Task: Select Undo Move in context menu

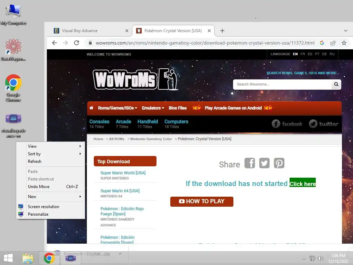Action: 51,187
